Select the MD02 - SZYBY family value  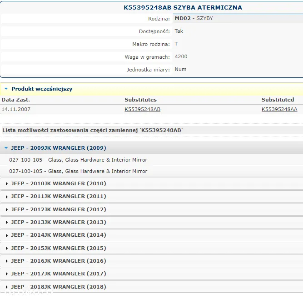[x=194, y=18]
